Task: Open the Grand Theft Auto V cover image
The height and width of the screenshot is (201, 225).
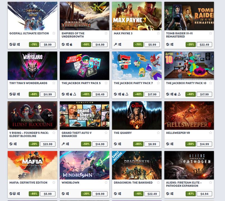Action: click(85, 115)
